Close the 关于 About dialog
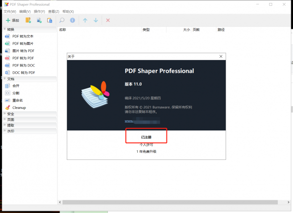The height and width of the screenshot is (213, 293). coord(221,57)
